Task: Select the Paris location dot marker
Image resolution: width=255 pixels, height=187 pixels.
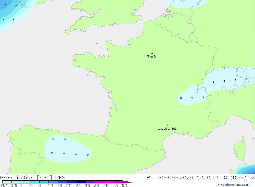Action: (x=152, y=53)
